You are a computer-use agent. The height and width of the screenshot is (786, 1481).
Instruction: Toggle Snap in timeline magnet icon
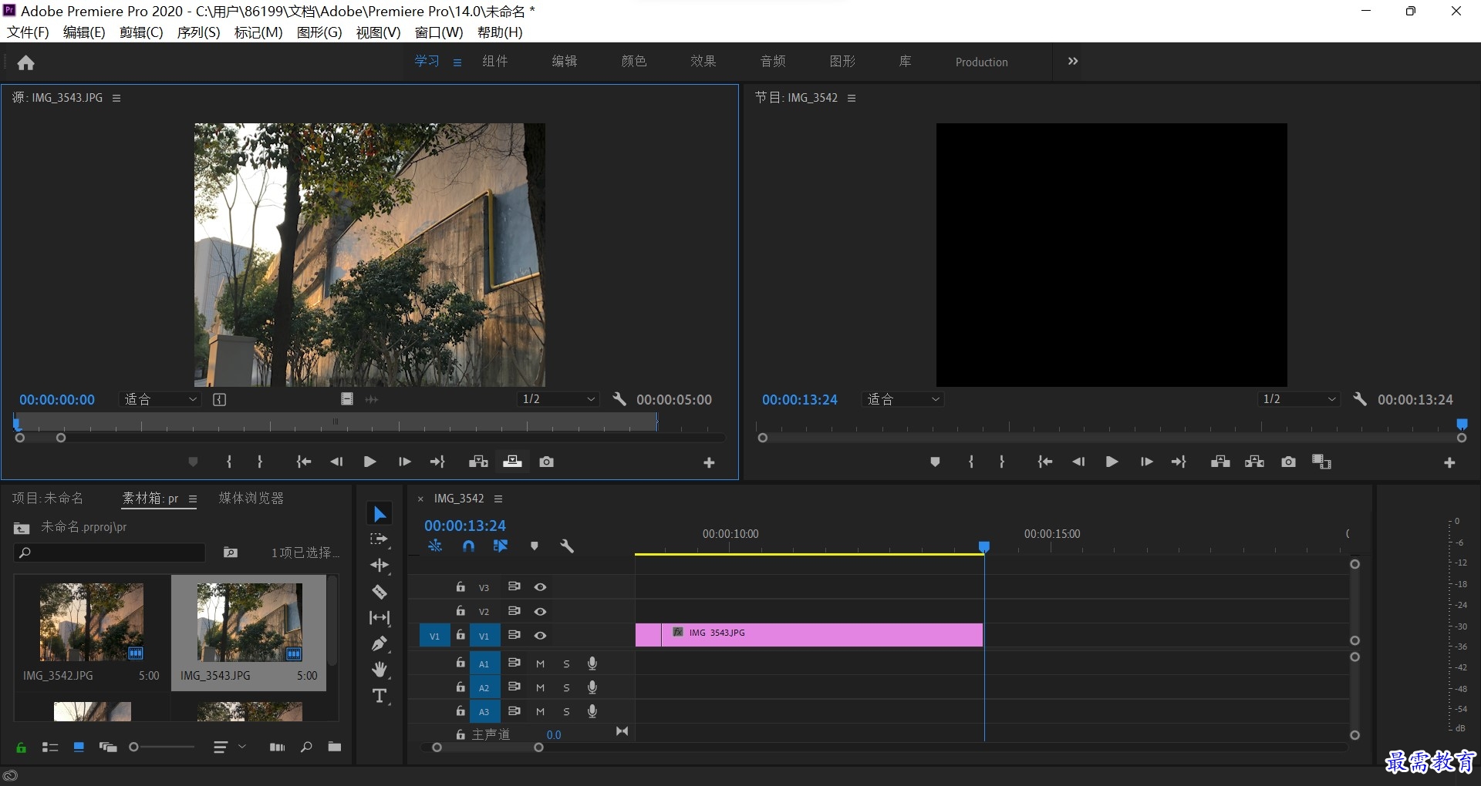tap(468, 546)
